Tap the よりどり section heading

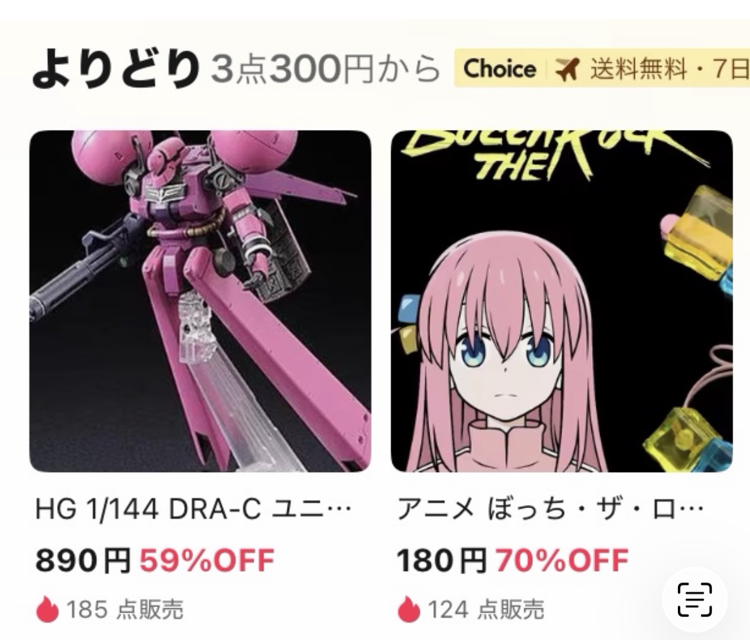click(x=116, y=70)
